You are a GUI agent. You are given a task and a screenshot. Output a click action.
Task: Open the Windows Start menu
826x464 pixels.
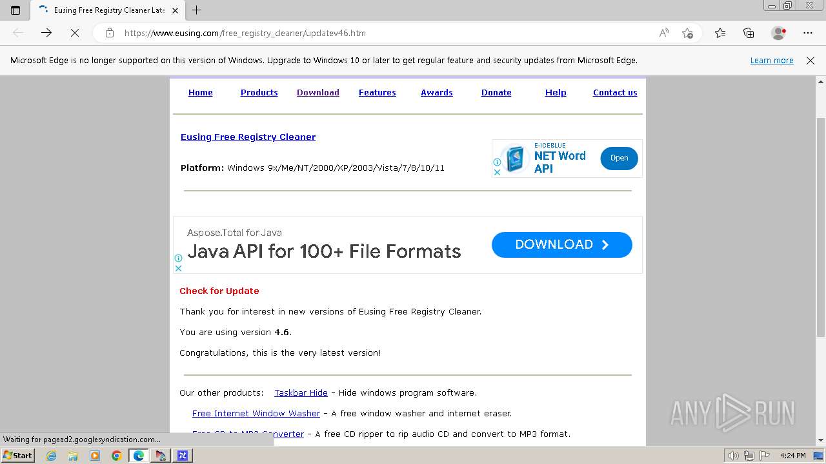coord(17,456)
